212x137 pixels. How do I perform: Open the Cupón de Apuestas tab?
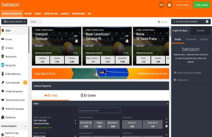tap(181, 31)
